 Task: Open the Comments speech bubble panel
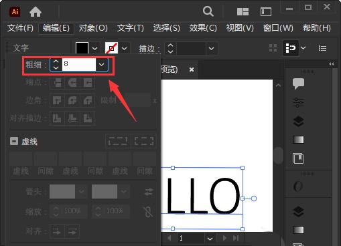pos(298,84)
